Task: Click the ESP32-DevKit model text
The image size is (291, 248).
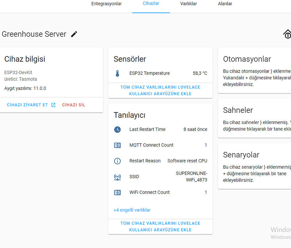Action: [18, 72]
